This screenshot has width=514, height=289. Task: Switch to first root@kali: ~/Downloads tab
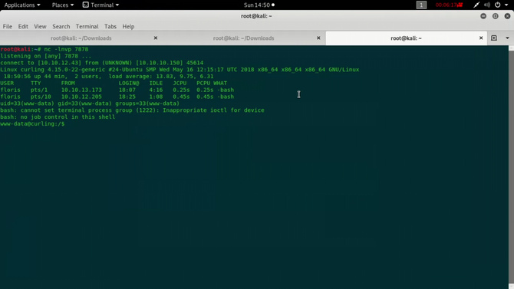pos(81,38)
